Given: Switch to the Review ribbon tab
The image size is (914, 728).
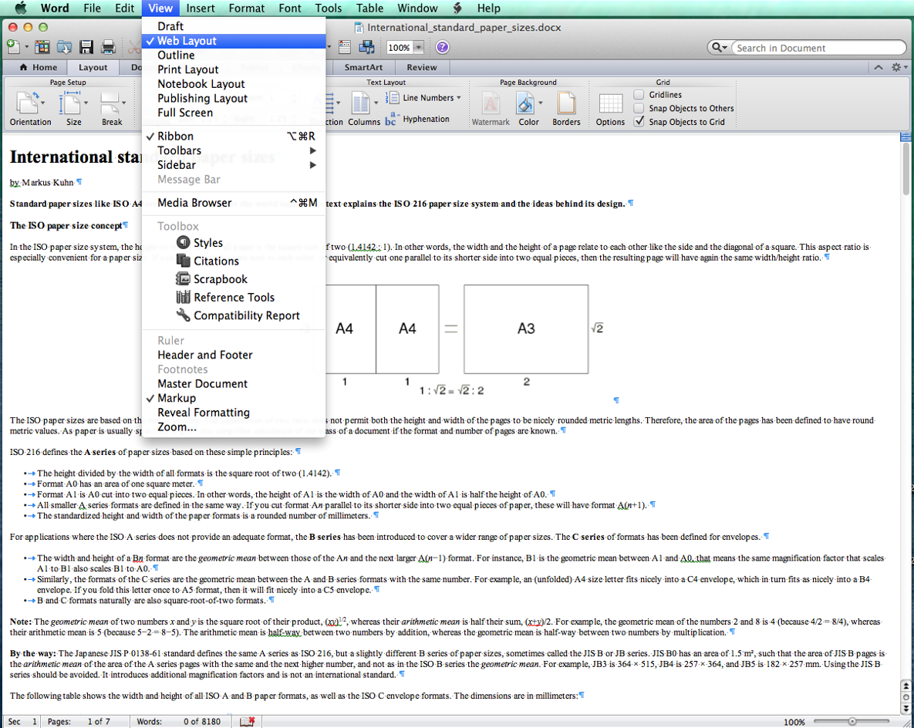Looking at the screenshot, I should [422, 67].
